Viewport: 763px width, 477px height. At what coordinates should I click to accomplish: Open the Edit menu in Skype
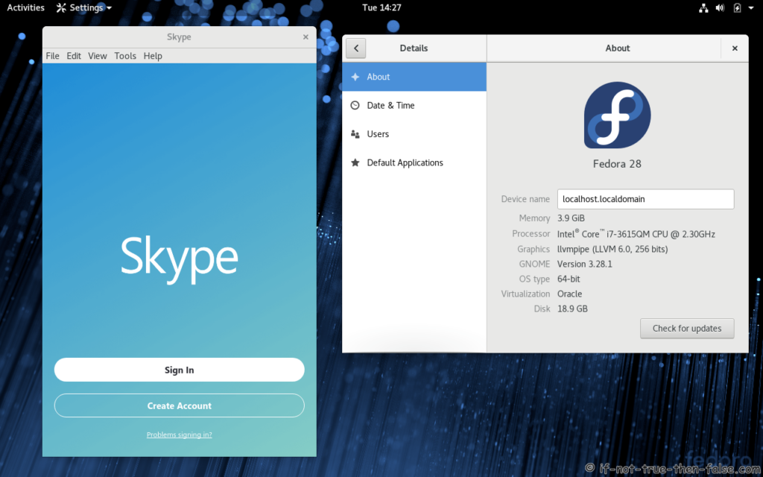click(x=74, y=56)
